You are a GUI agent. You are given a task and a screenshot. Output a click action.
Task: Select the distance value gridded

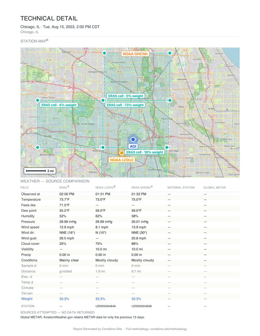point(66,271)
